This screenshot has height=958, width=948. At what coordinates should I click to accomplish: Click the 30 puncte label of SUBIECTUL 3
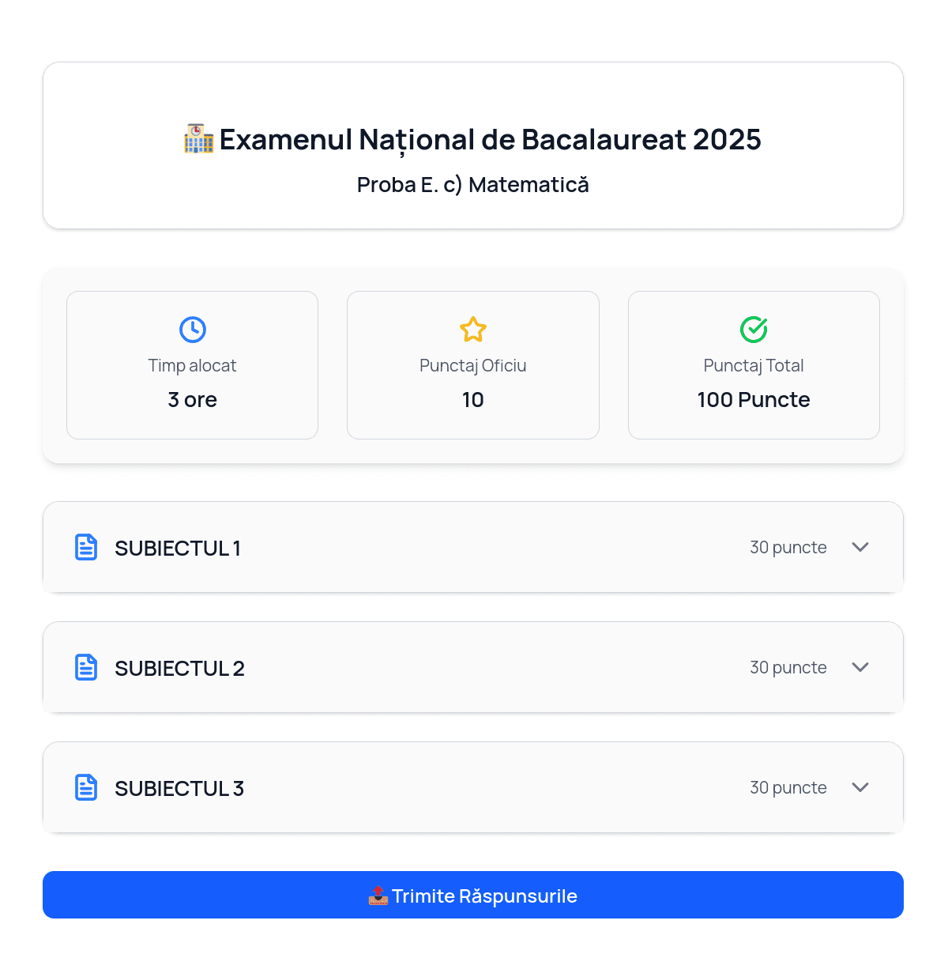tap(788, 787)
